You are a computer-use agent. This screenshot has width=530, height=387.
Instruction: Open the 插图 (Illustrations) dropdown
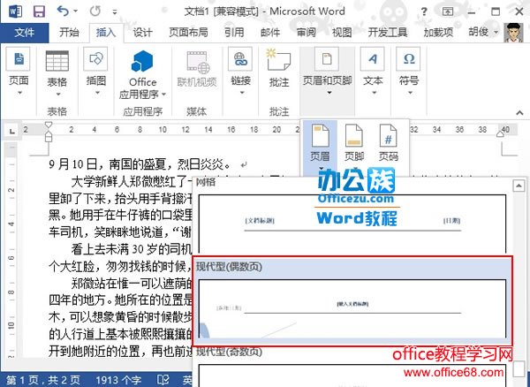(96, 72)
